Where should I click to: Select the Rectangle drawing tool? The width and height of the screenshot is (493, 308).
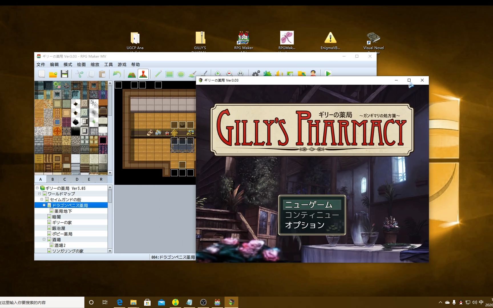pyautogui.click(x=170, y=74)
